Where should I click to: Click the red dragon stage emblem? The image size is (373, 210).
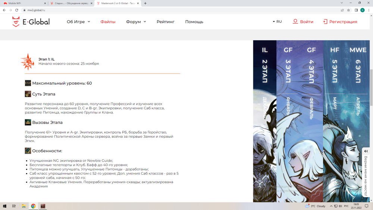[27, 61]
